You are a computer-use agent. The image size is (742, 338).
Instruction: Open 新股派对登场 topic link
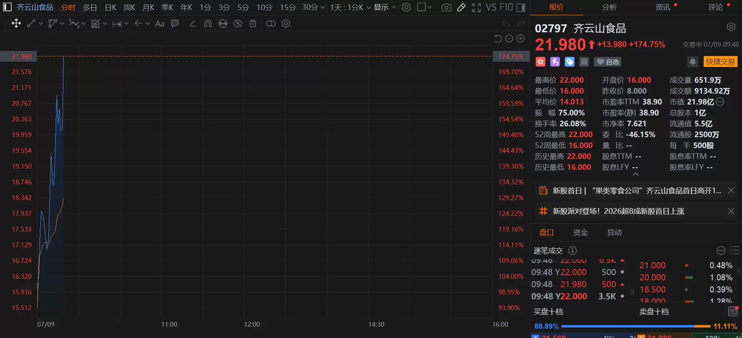click(618, 211)
